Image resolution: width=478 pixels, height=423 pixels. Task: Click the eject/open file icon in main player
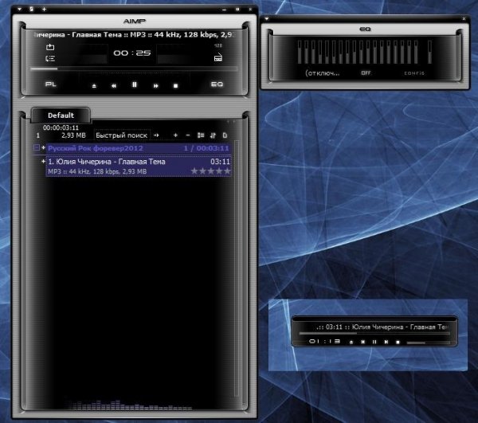pyautogui.click(x=94, y=86)
